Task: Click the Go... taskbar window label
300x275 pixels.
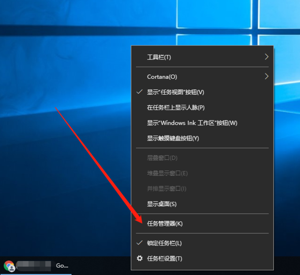Action: (62, 266)
